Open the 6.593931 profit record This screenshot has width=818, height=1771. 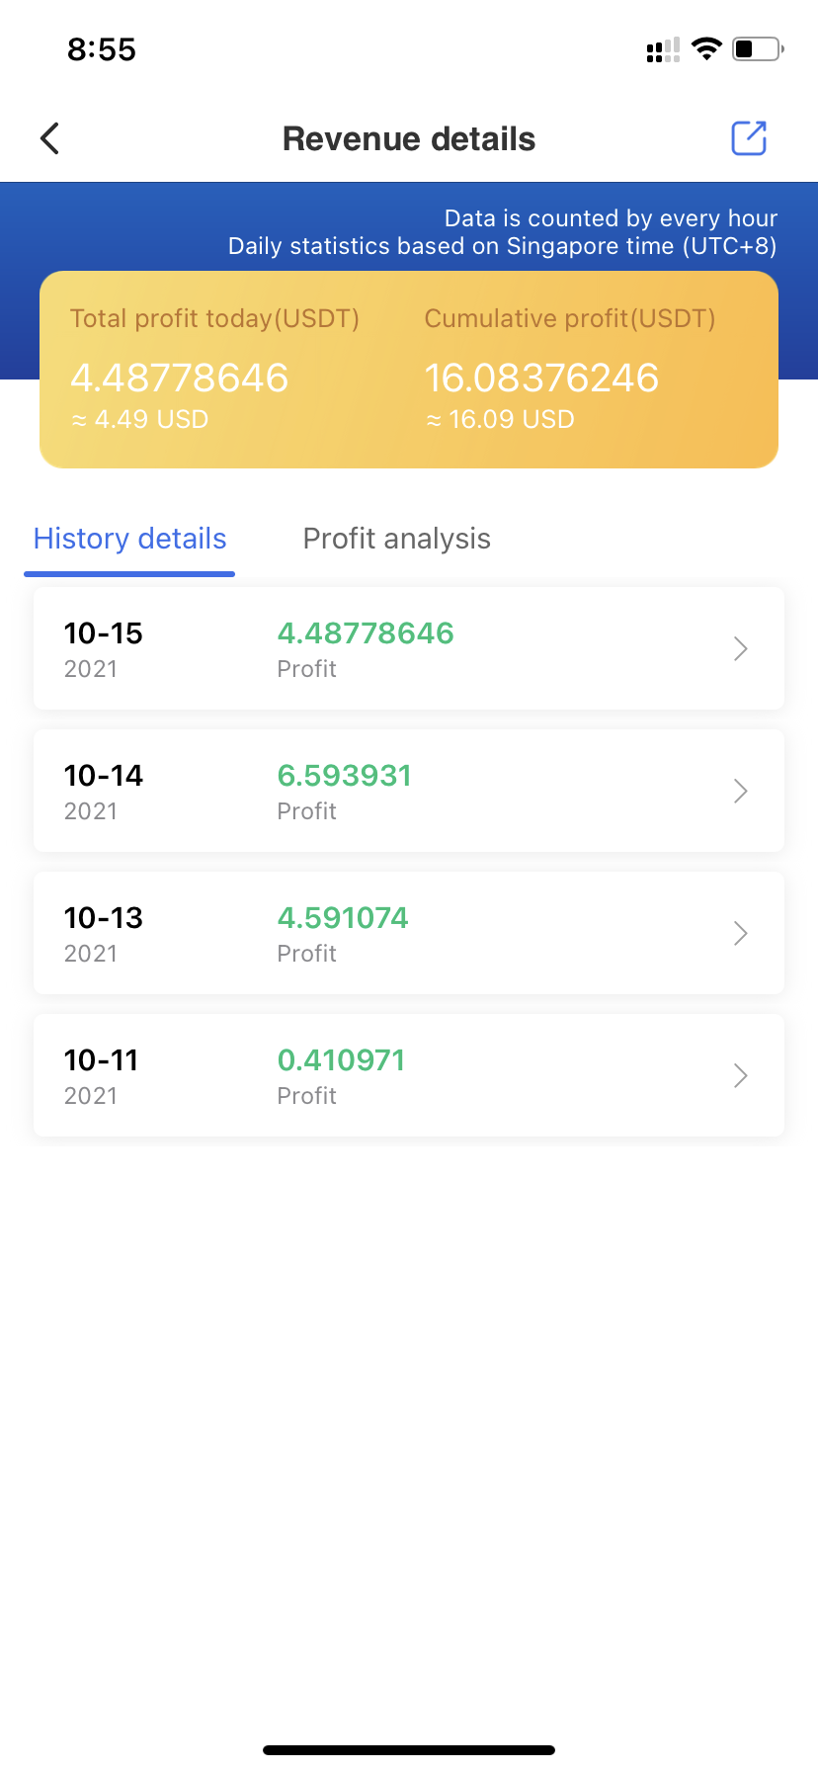coord(409,791)
